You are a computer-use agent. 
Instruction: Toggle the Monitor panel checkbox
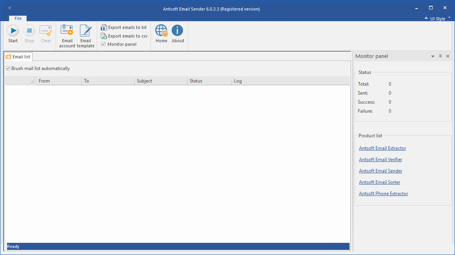coord(103,44)
